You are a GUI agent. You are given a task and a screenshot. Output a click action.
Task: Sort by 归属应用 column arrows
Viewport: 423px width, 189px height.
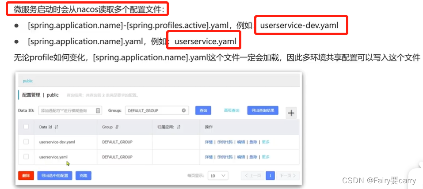coord(179,127)
